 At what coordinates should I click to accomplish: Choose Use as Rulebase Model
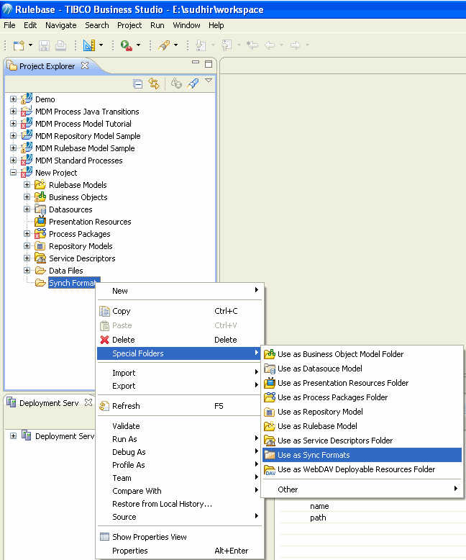(x=362, y=426)
